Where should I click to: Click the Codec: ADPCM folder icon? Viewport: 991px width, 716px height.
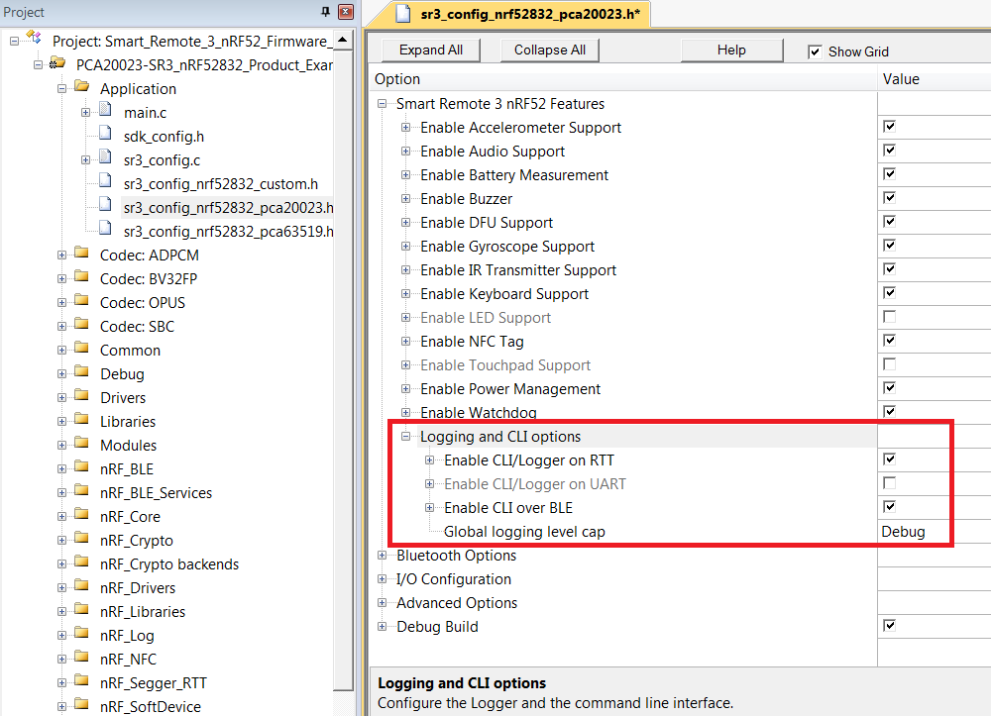click(81, 254)
